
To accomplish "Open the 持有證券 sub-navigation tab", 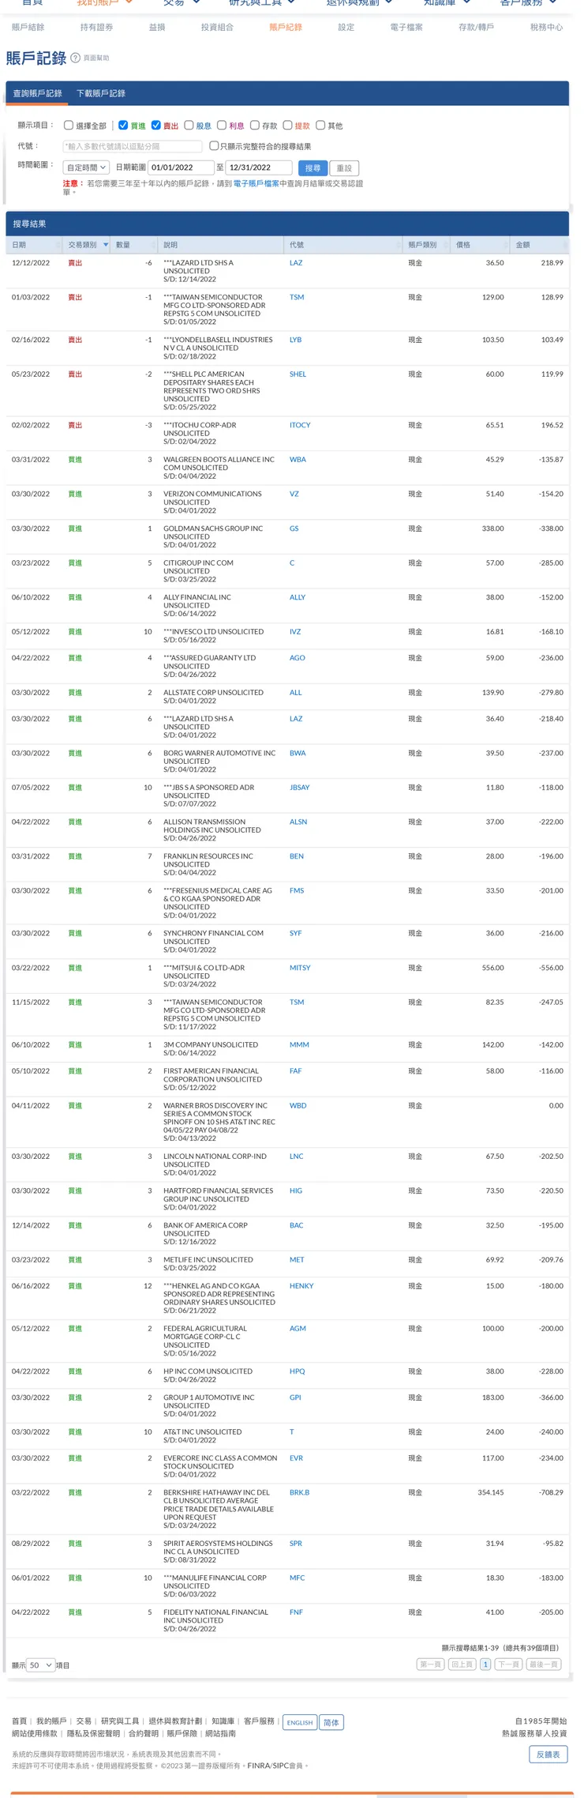I will pyautogui.click(x=96, y=27).
